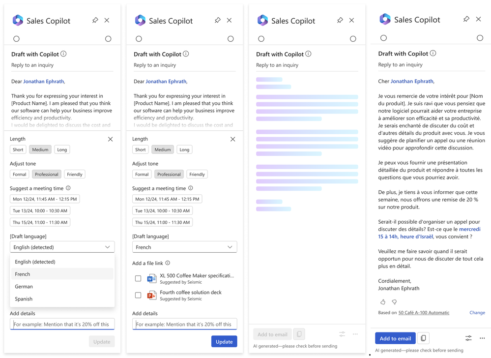This screenshot has height=358, width=491.
Task: Choose English (detected) from language list
Action: pyautogui.click(x=62, y=262)
